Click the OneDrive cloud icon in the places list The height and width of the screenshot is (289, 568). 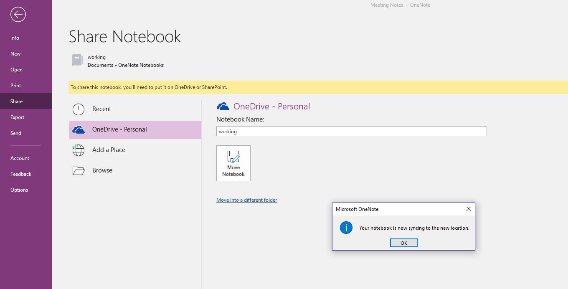[x=79, y=130]
